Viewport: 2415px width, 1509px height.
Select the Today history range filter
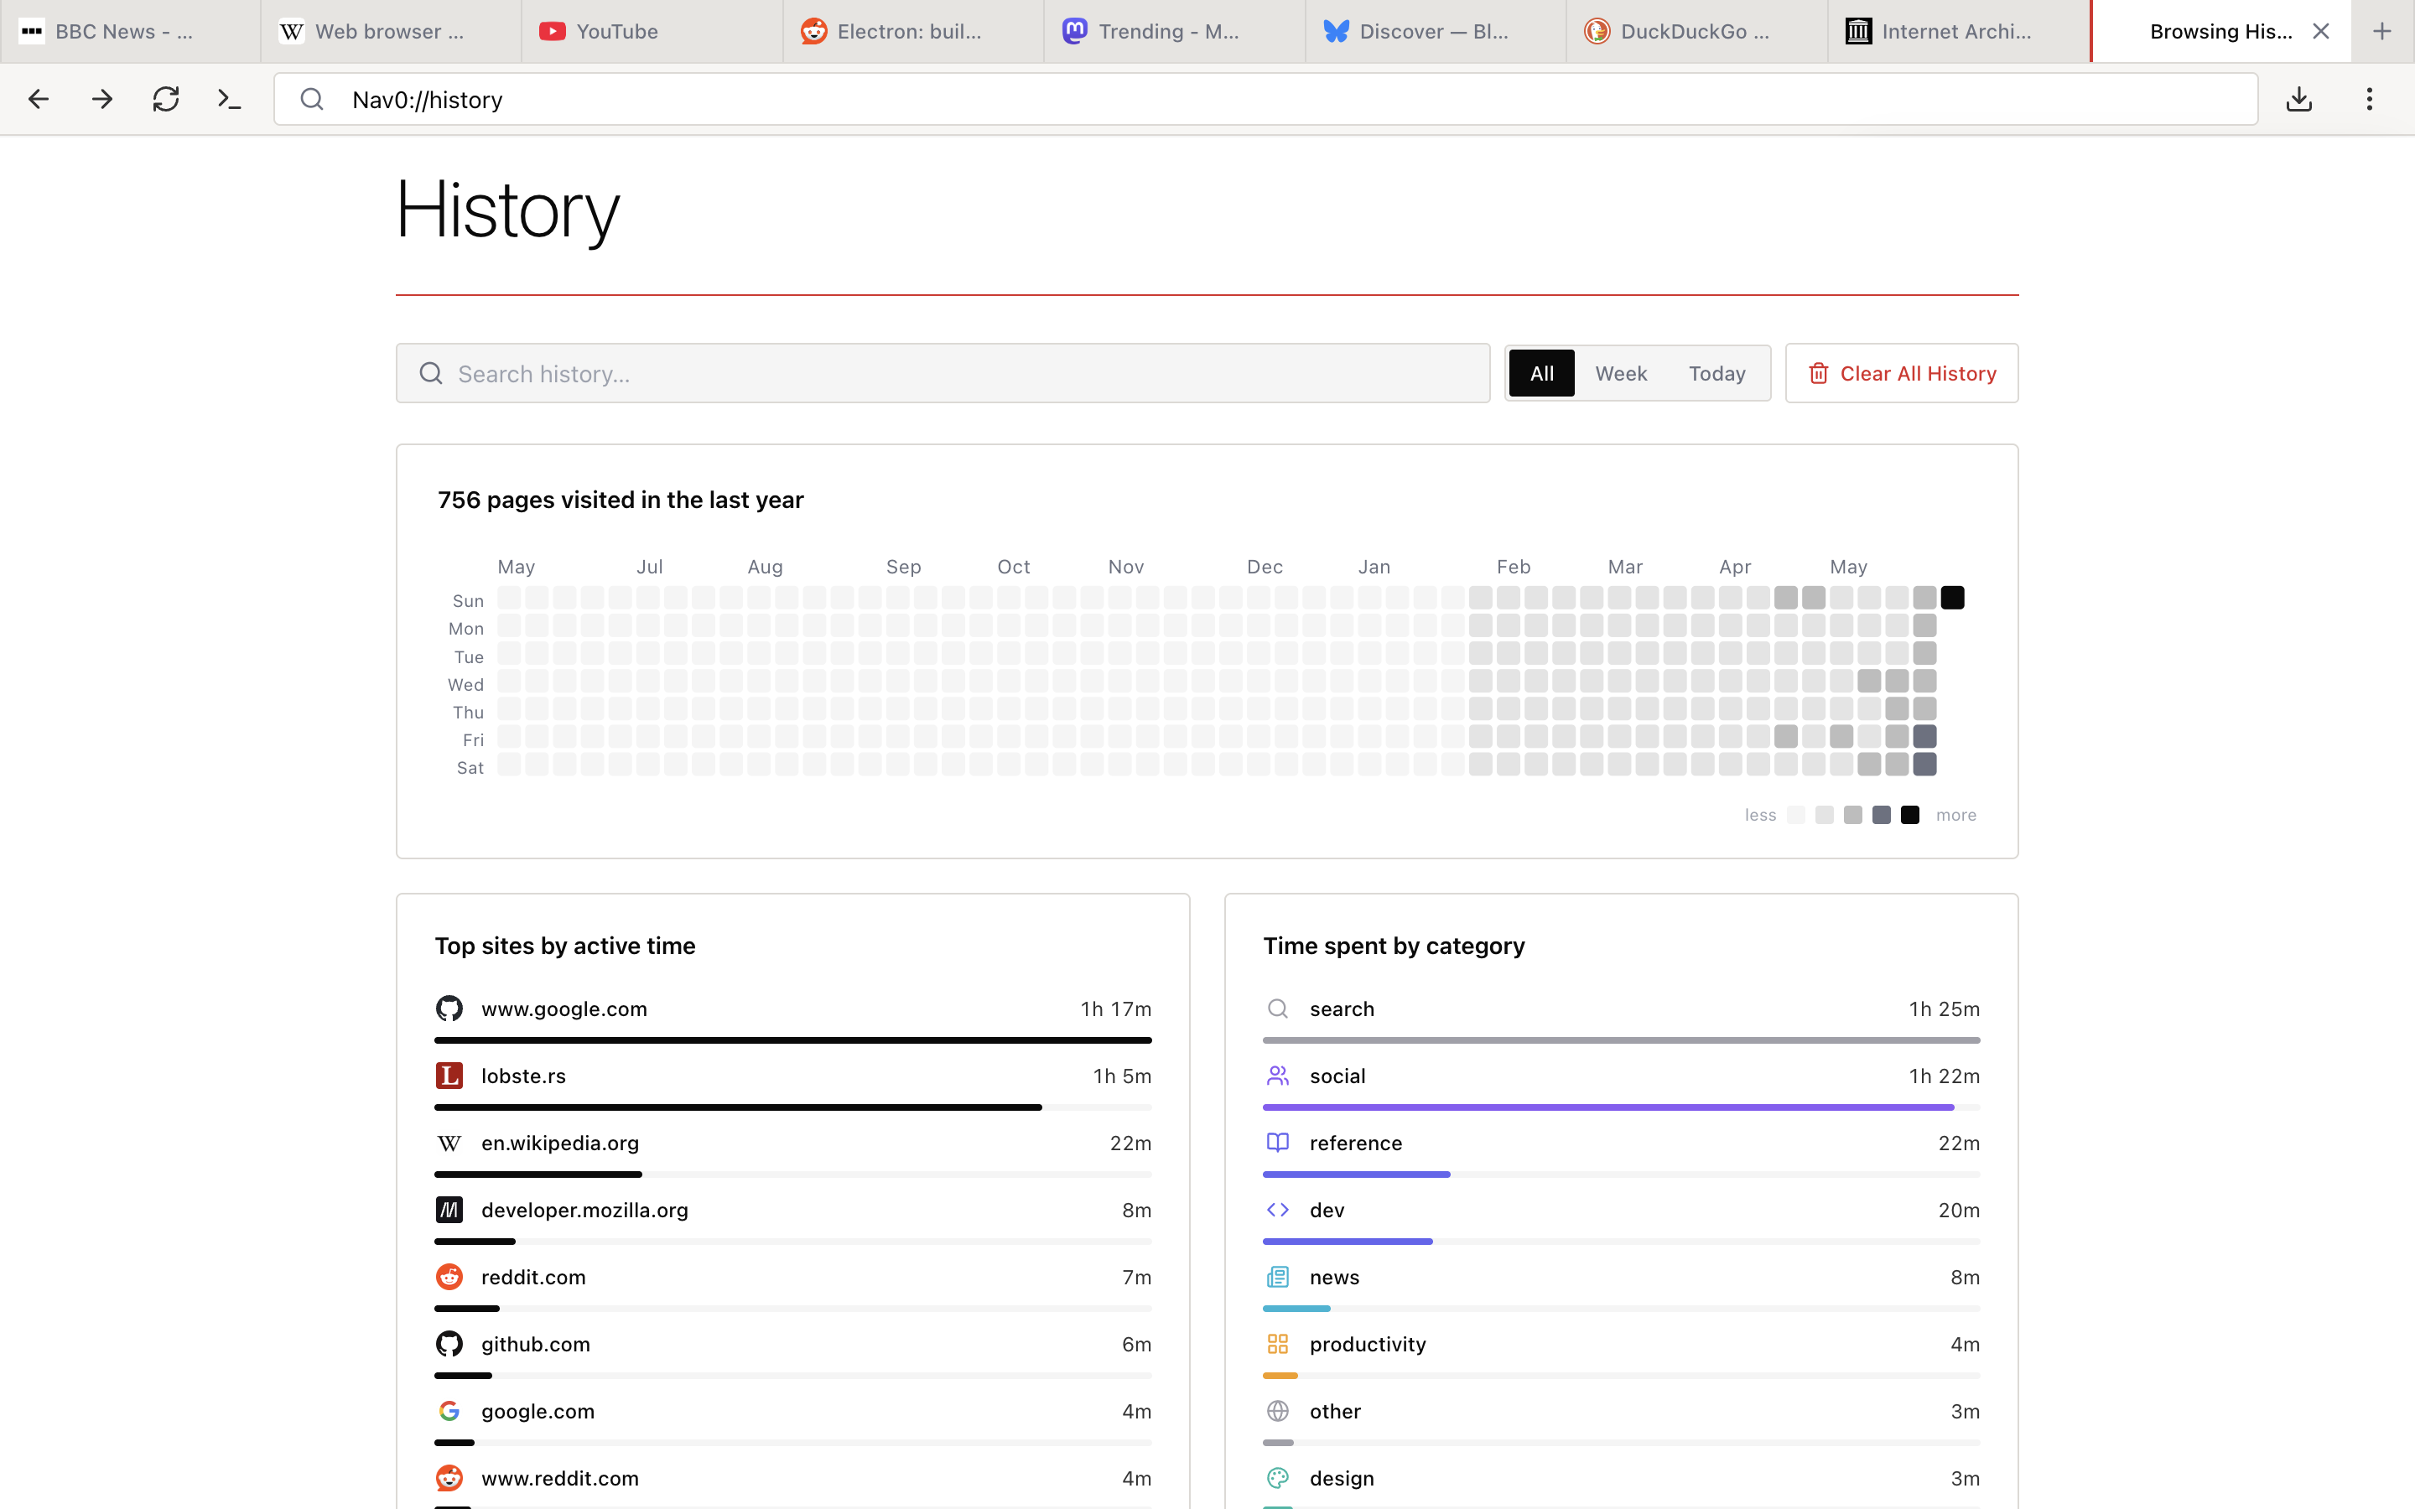pos(1716,373)
